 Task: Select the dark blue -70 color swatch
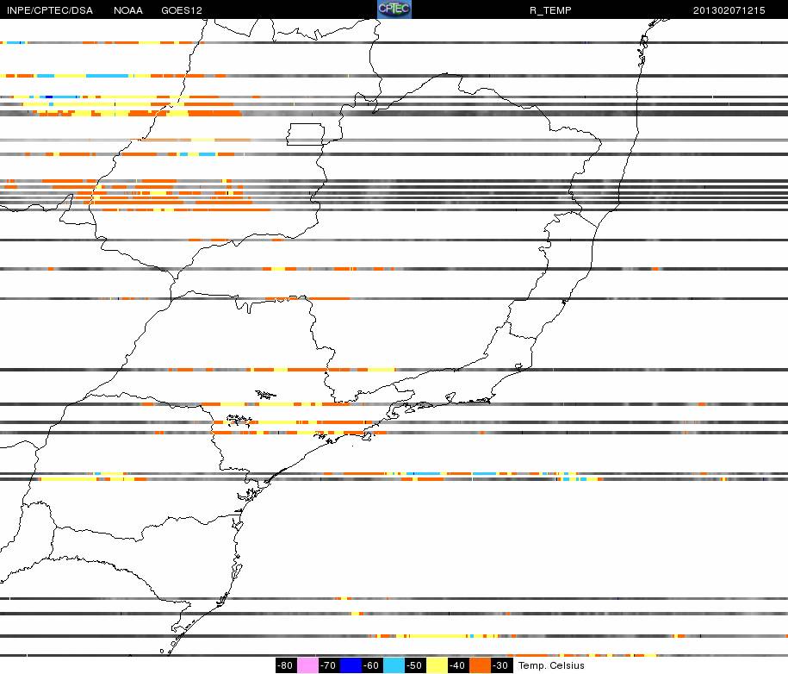coord(351,665)
